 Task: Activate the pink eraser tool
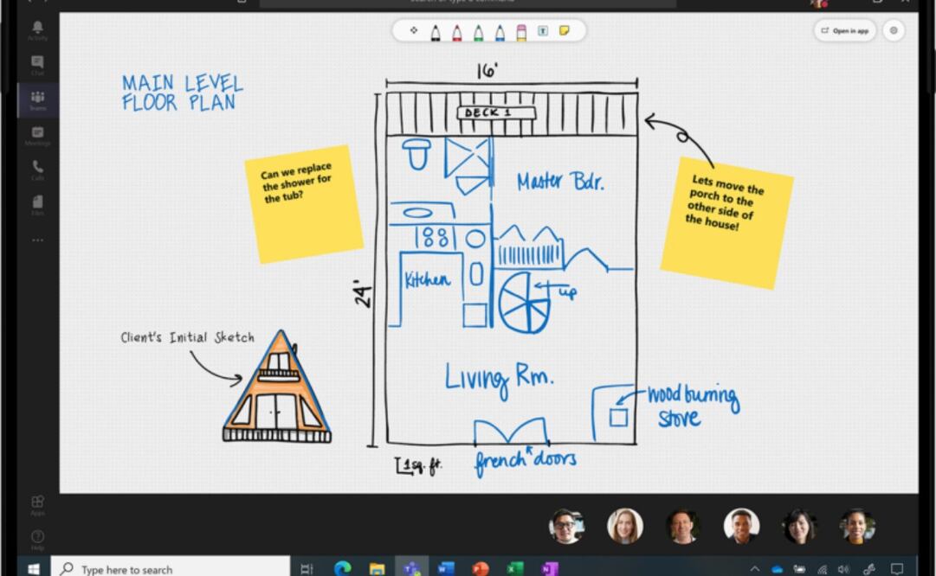point(521,32)
